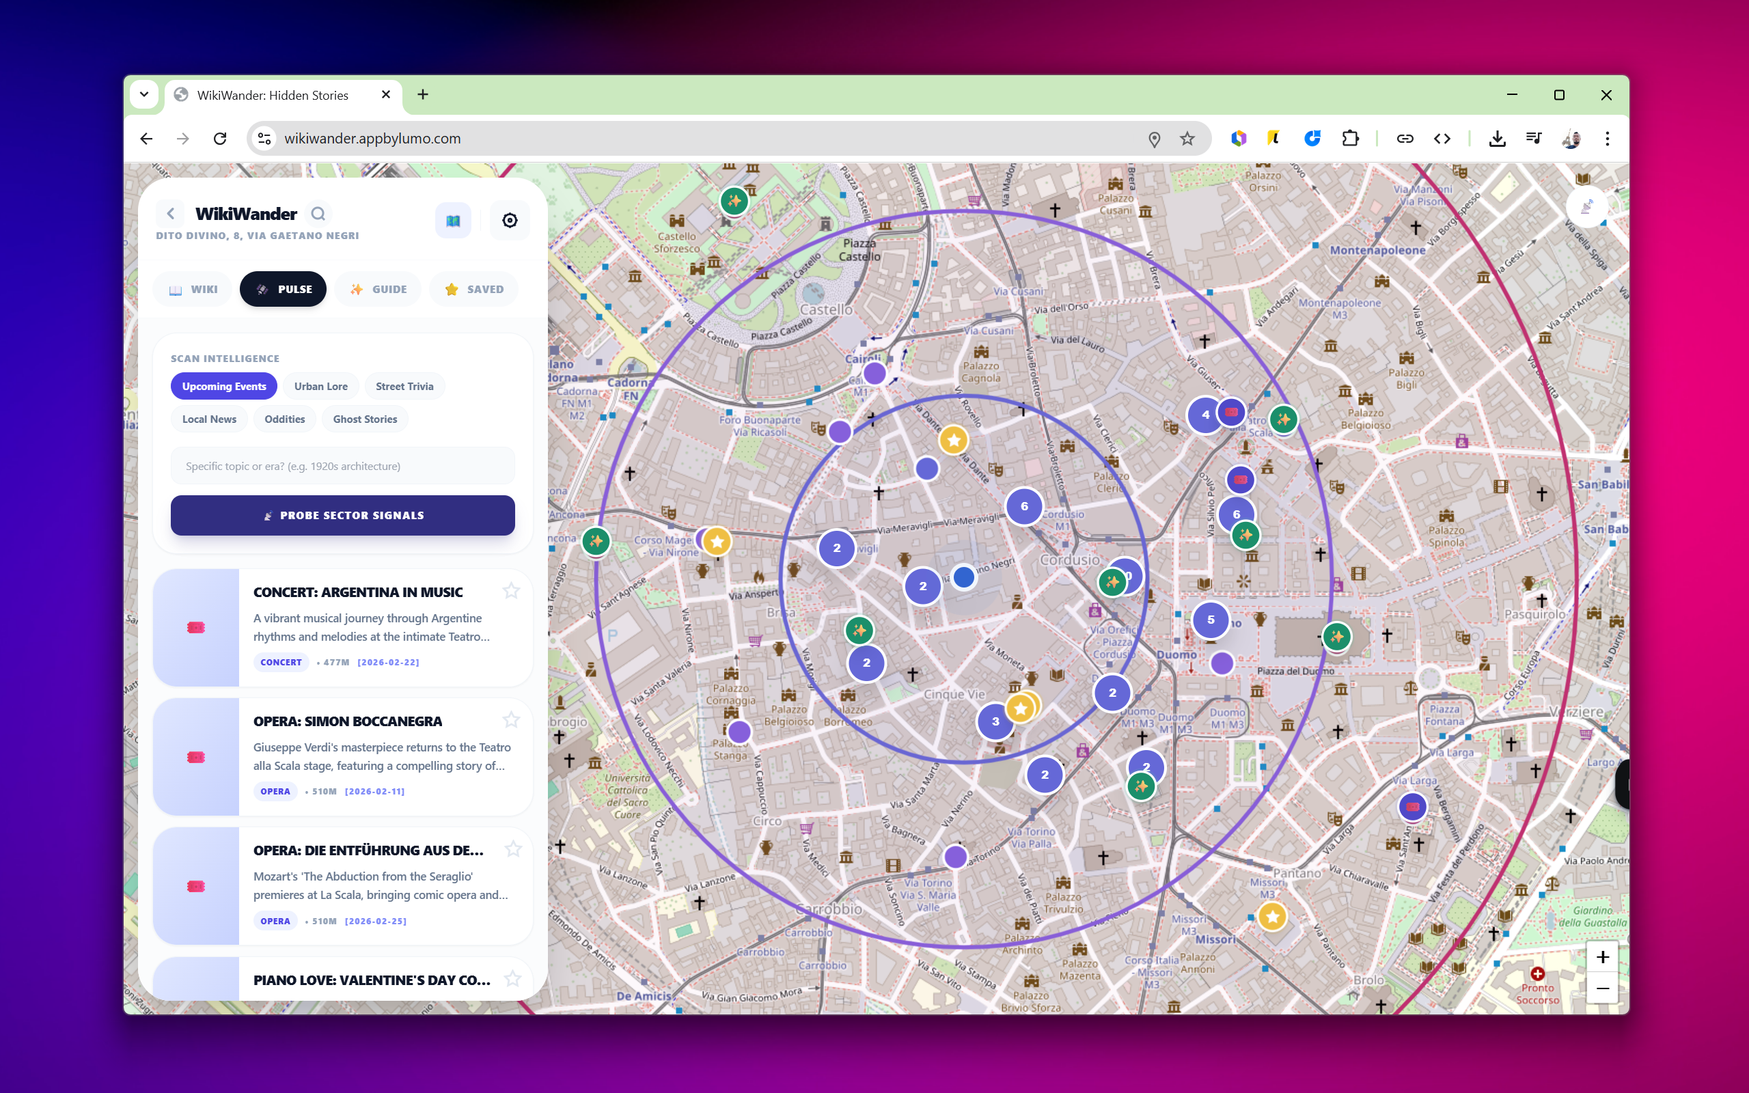1749x1093 pixels.
Task: Star the Opera: Simon Boccanegra card
Action: 511,720
